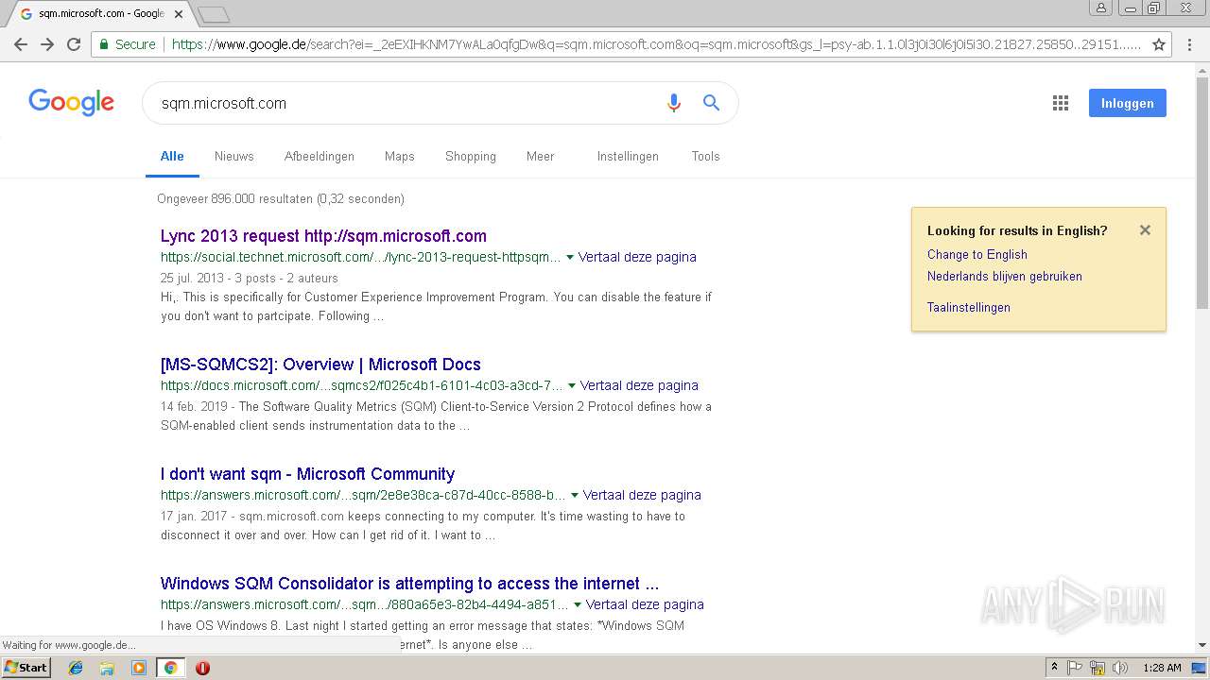
Task: Expand options for the MS-SQMCS2 result
Action: pyautogui.click(x=572, y=385)
